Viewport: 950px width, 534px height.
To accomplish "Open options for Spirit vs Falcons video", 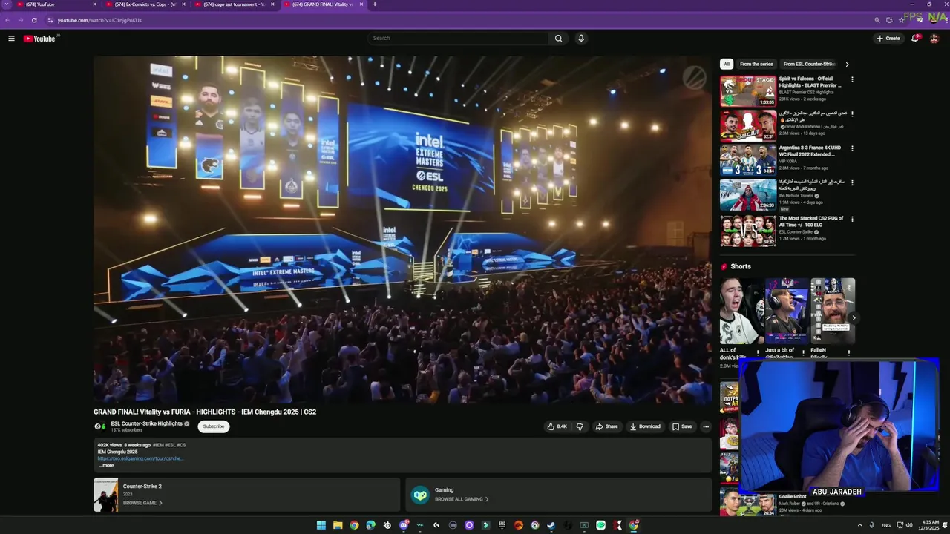I will tap(852, 79).
